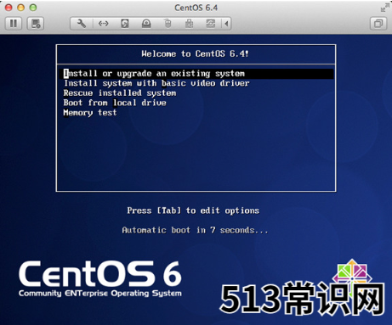Image resolution: width=392 pixels, height=325 pixels.
Task: Collapse the device toolbar arrow
Action: [x=226, y=24]
